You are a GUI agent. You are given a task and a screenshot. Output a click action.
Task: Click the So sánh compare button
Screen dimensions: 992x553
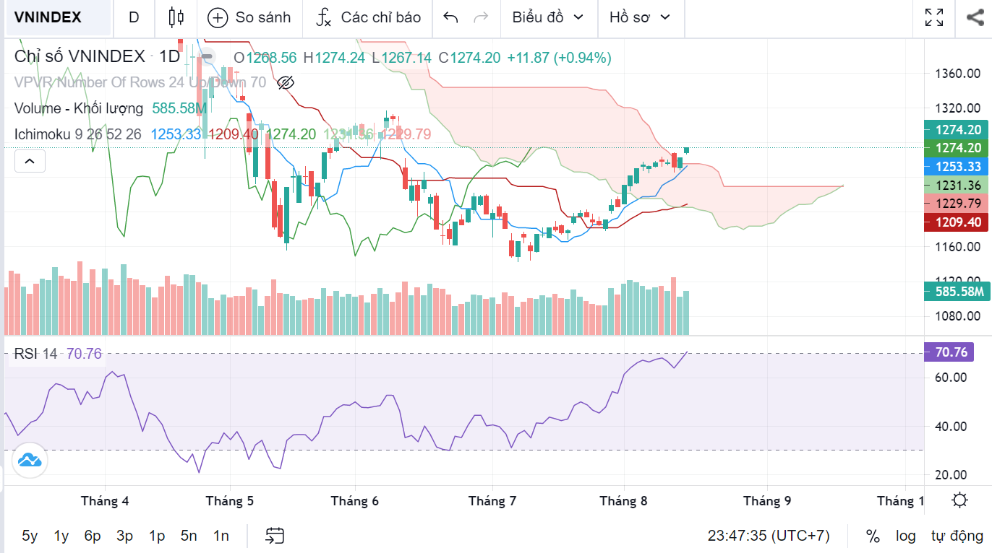click(x=249, y=18)
